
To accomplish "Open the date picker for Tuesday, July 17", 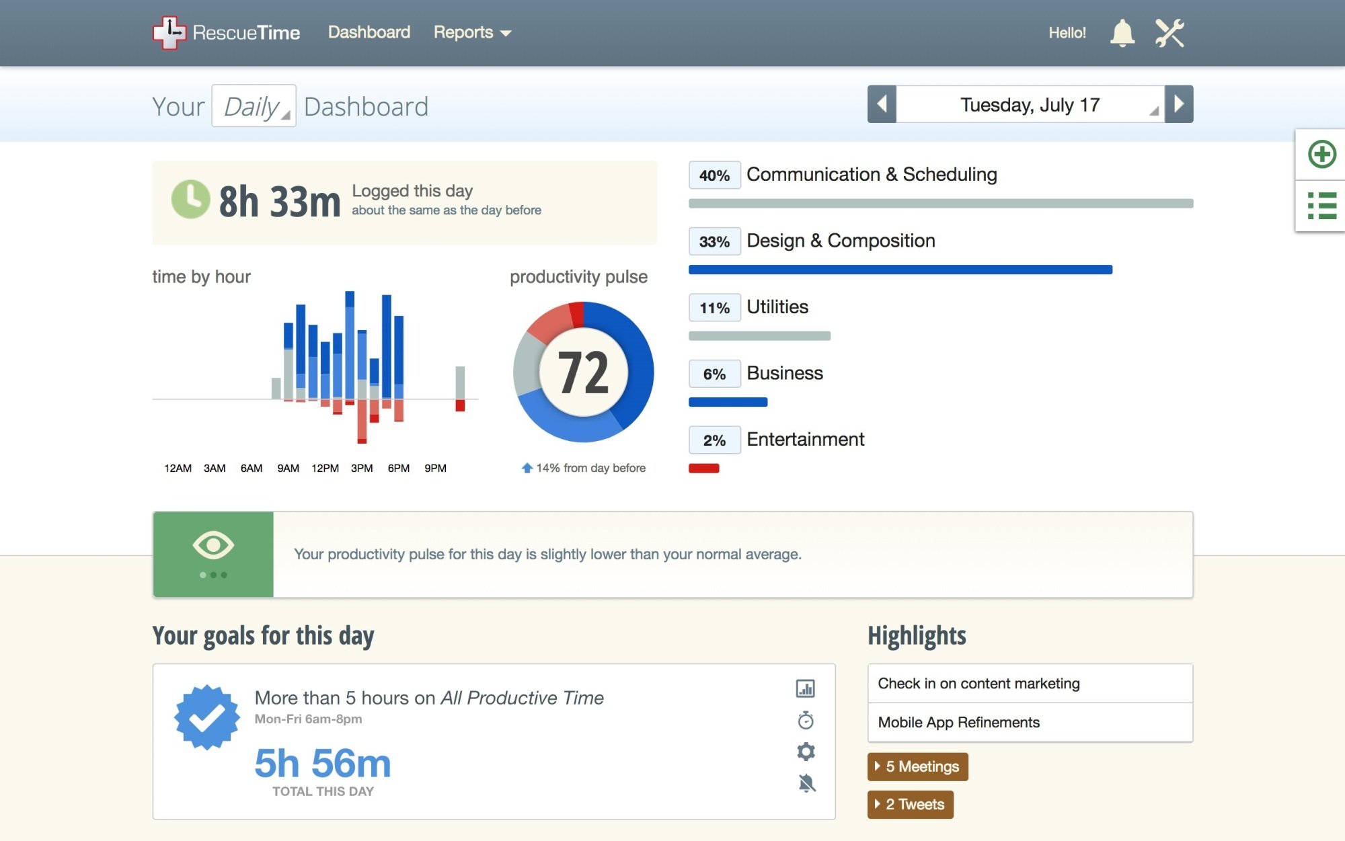I will coord(1028,105).
